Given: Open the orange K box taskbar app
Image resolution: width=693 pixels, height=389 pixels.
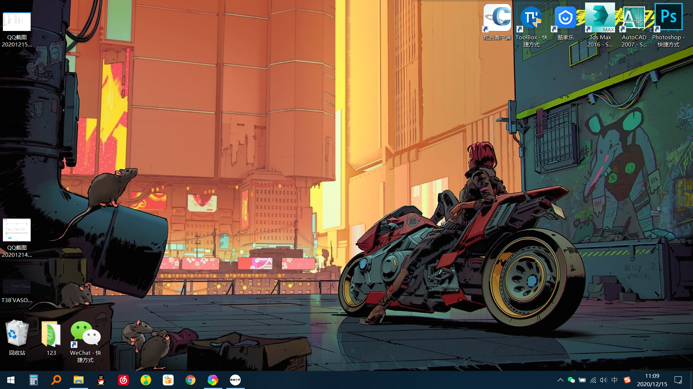Looking at the screenshot, I should click(168, 380).
